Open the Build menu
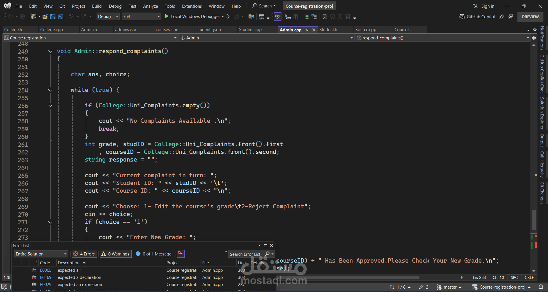The height and width of the screenshot is (292, 548). coord(97,6)
